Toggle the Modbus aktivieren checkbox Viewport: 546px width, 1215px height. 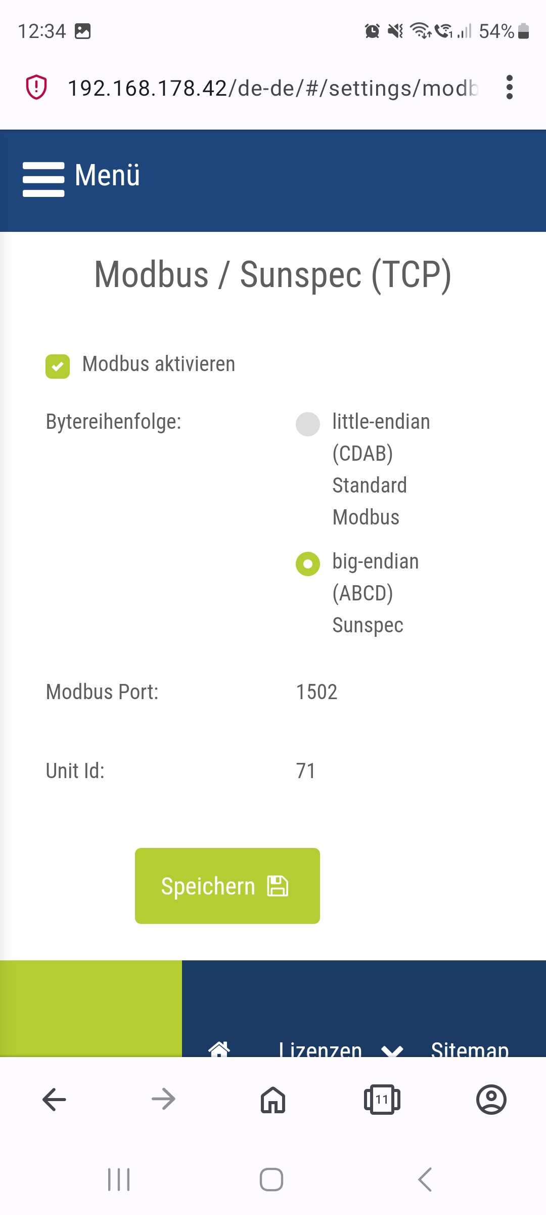[x=58, y=366]
